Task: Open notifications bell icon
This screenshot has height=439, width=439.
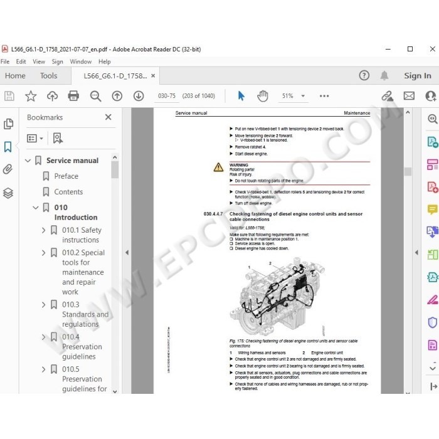Action: 384,75
